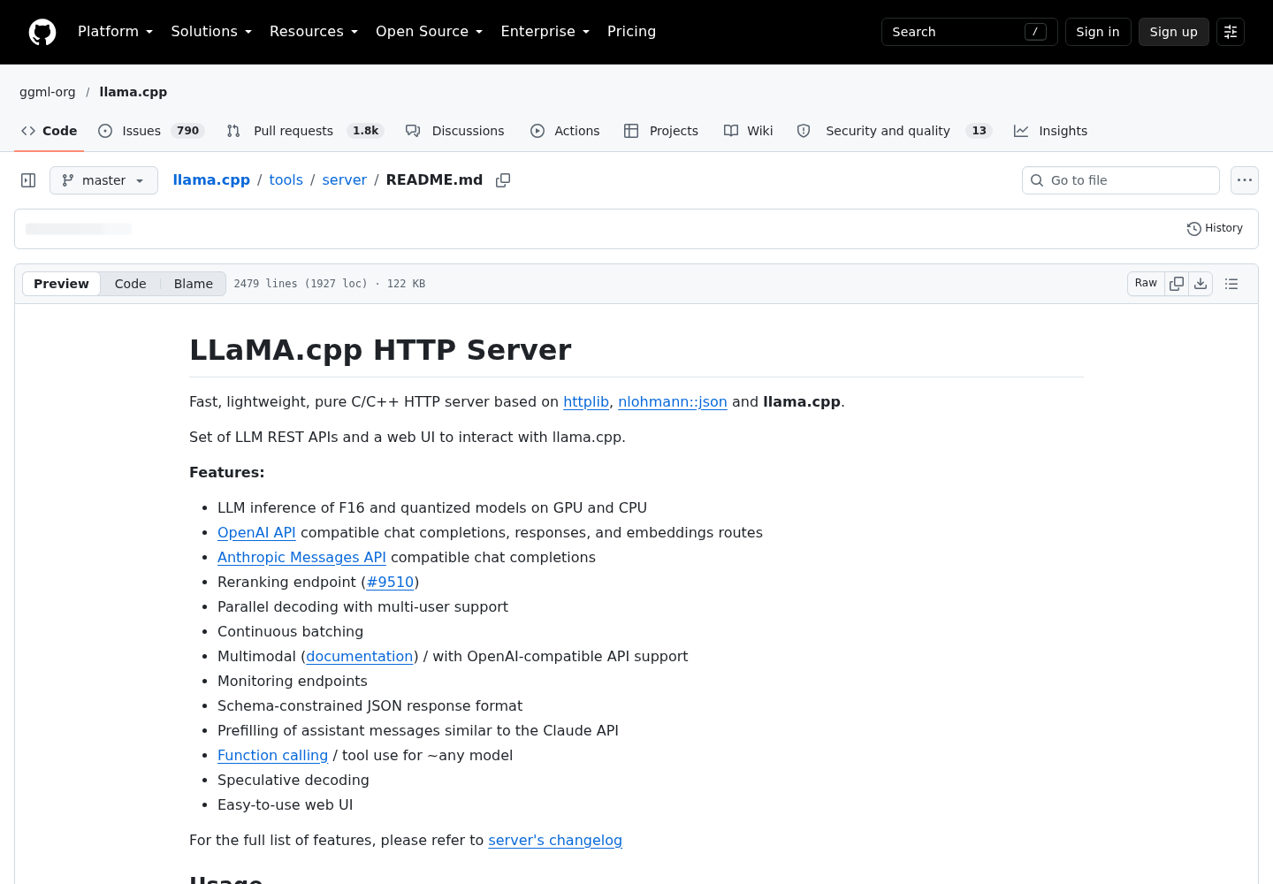Open the Wiki tab
This screenshot has width=1273, height=884.
[748, 131]
